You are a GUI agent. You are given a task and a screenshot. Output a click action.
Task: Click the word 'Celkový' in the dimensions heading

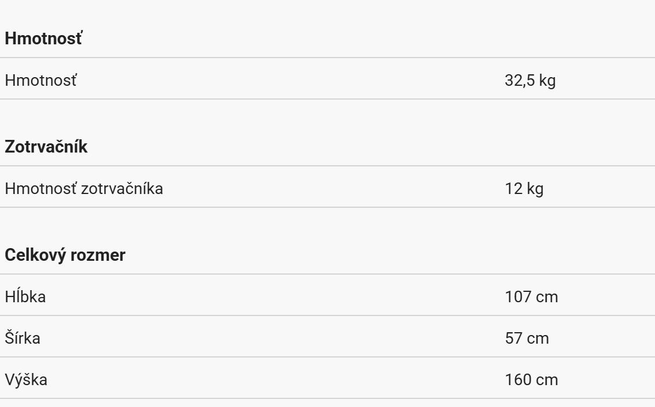point(35,255)
